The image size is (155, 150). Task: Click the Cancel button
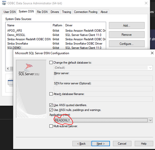pos(122,143)
